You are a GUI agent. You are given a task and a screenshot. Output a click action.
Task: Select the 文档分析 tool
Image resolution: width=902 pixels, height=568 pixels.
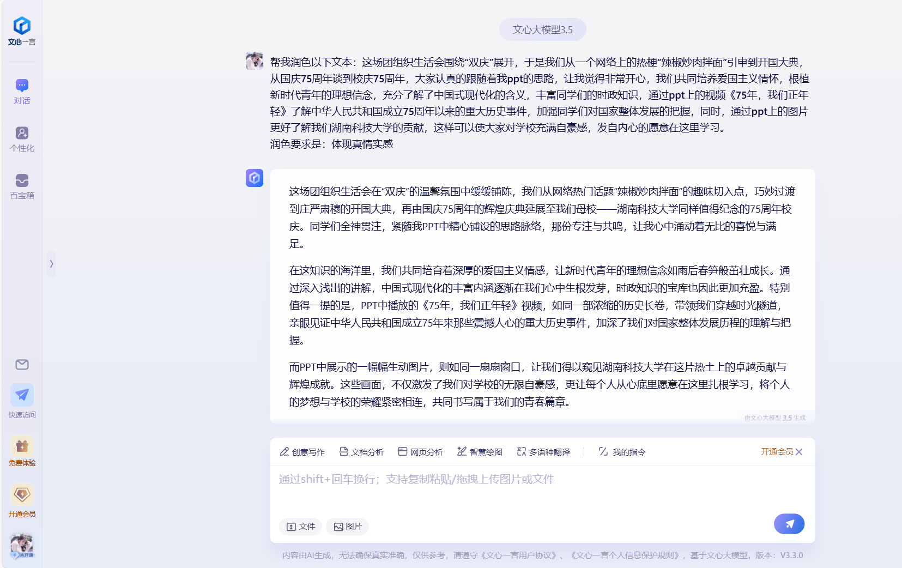click(362, 452)
